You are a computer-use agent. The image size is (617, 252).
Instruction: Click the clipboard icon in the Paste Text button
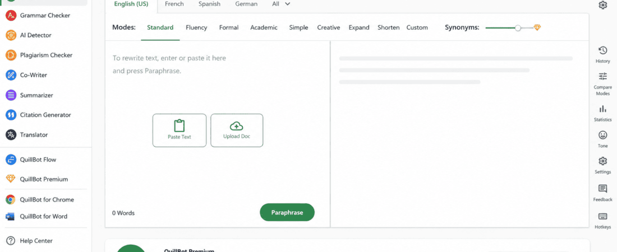point(179,126)
